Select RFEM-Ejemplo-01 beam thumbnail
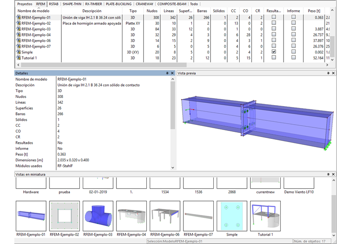 coord(31,216)
